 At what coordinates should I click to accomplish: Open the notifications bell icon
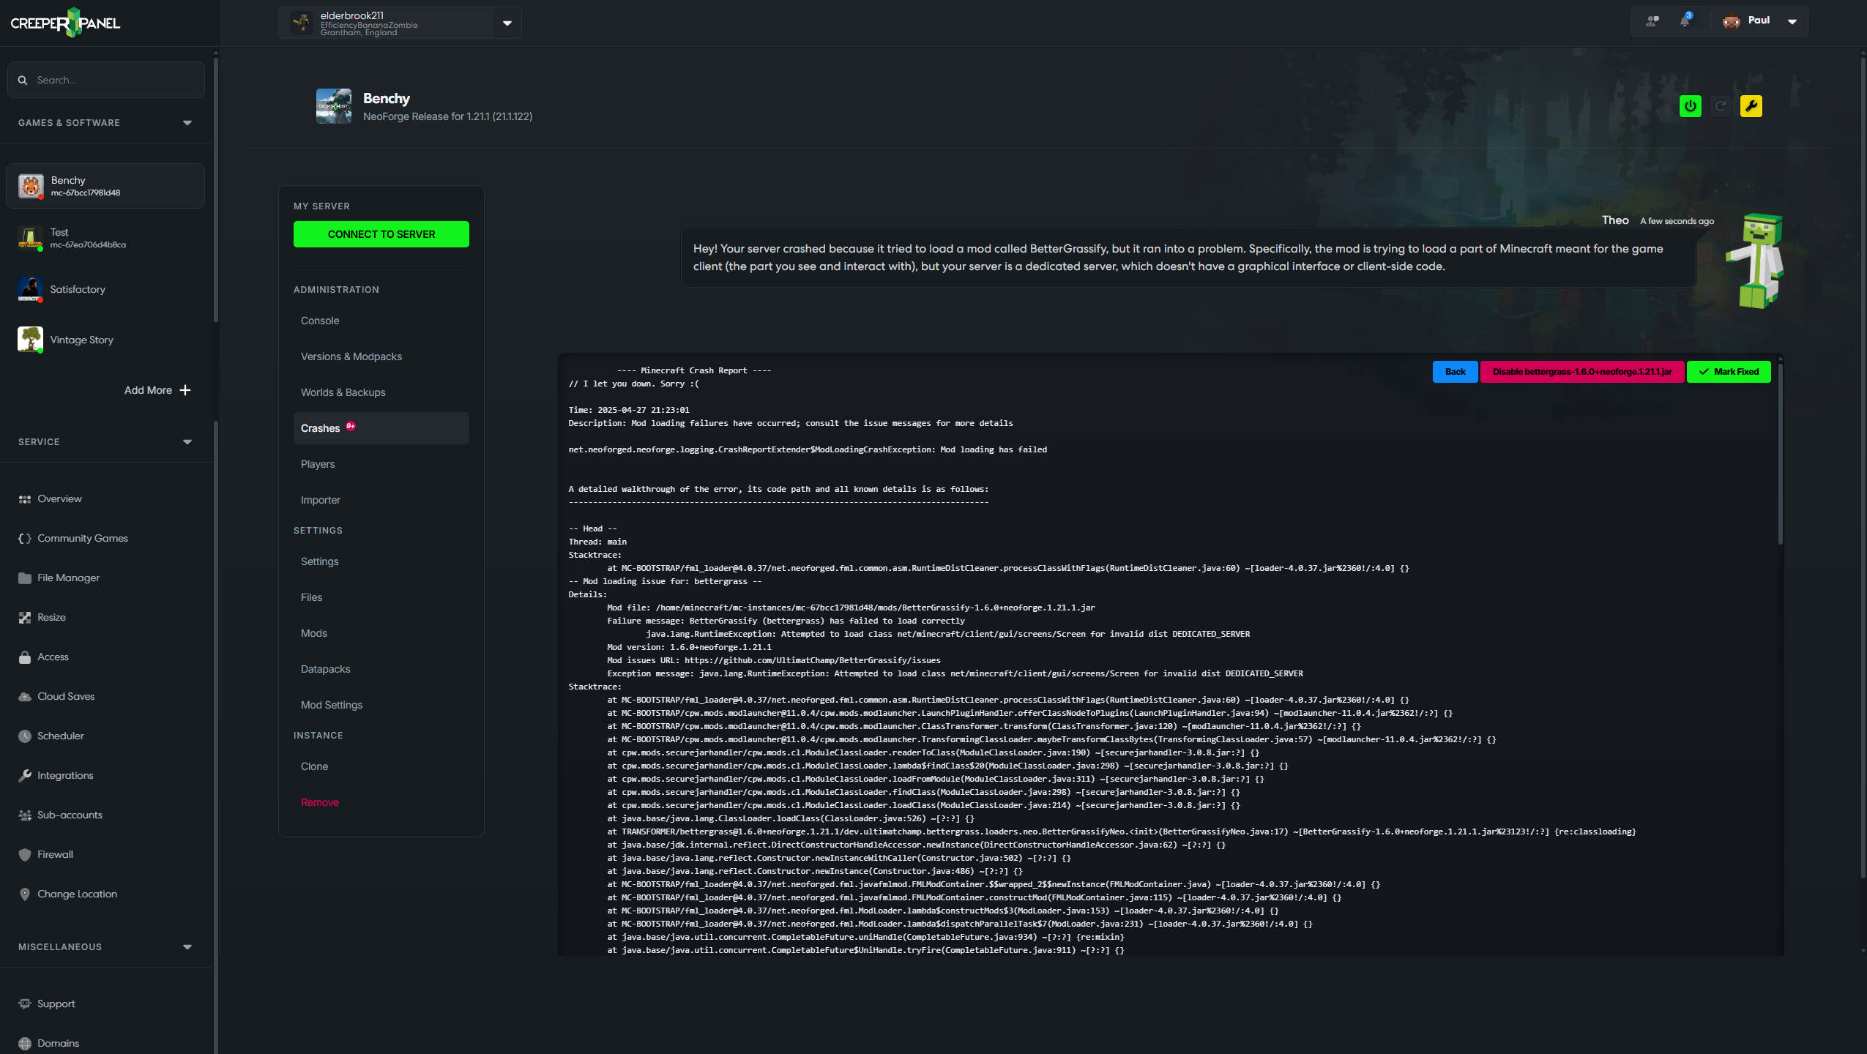(1685, 20)
